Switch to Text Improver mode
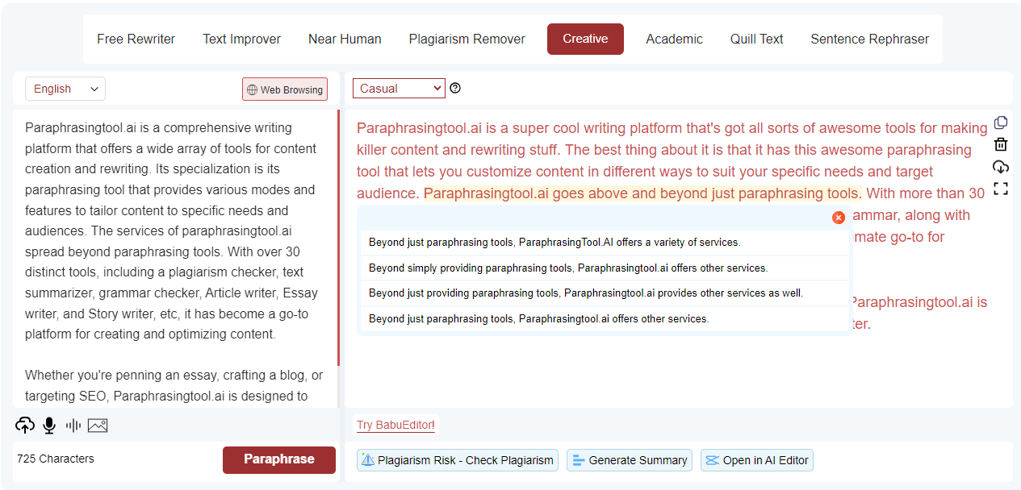This screenshot has height=490, width=1021. coord(241,39)
